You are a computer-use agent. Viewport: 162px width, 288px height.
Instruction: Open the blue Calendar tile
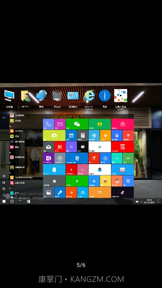click(x=71, y=136)
